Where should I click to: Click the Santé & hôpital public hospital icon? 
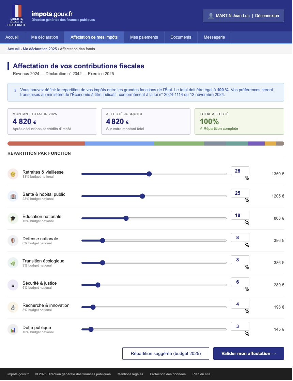coord(13,196)
